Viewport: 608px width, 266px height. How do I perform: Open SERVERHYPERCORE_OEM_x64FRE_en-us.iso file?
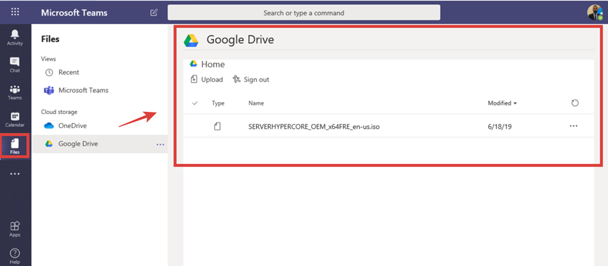click(x=314, y=126)
